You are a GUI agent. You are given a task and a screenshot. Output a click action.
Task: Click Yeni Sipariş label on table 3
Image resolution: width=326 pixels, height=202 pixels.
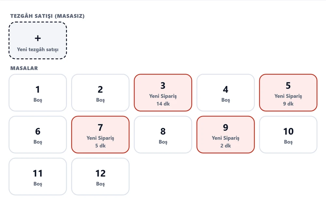click(x=163, y=96)
